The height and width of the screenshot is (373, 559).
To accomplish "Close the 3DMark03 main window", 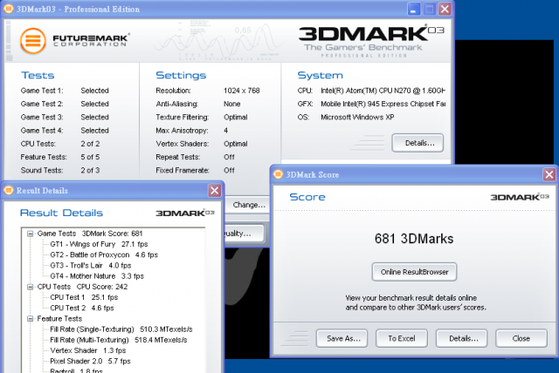I will [445, 9].
